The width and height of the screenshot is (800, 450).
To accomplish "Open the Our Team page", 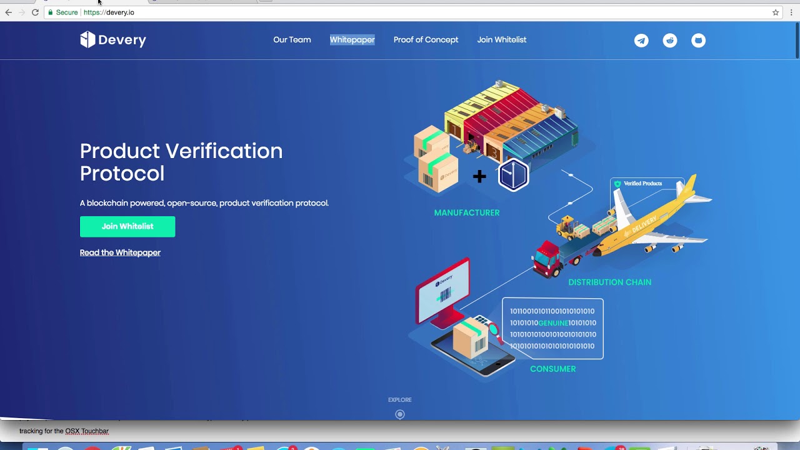I will tap(292, 40).
